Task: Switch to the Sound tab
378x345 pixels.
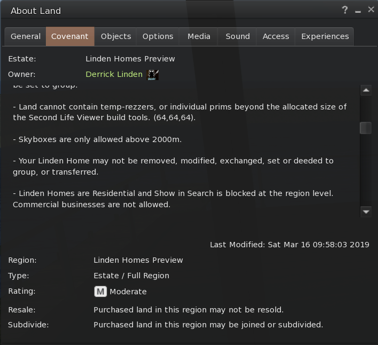Action: (238, 36)
